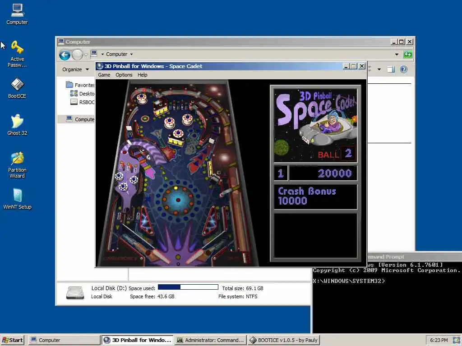Select Local Disk drive icon in details pane

tap(75, 293)
